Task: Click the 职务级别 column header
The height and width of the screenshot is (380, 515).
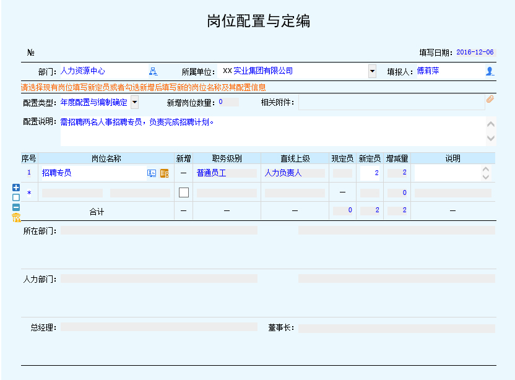Action: (227, 158)
